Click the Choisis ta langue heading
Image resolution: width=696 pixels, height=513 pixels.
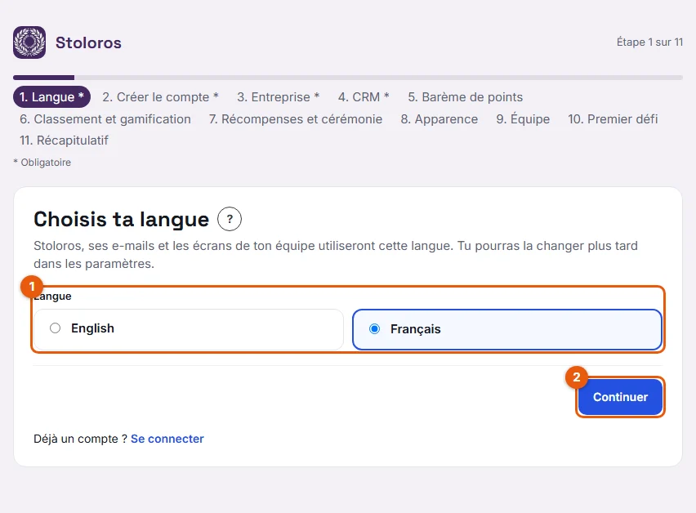(121, 220)
